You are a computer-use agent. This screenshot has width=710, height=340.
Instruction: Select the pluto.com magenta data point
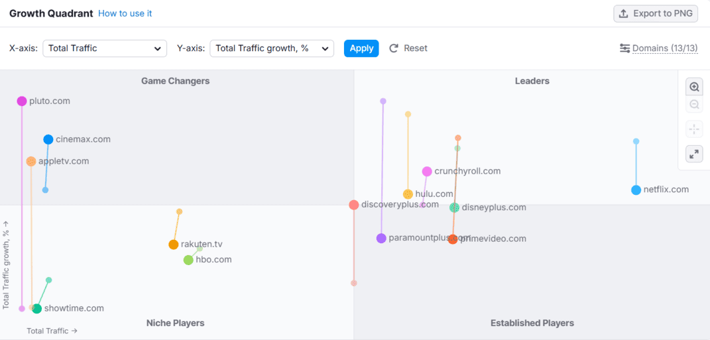22,101
